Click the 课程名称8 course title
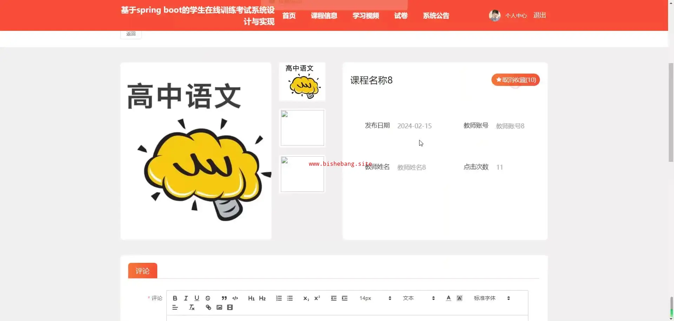The width and height of the screenshot is (674, 321). 371,80
